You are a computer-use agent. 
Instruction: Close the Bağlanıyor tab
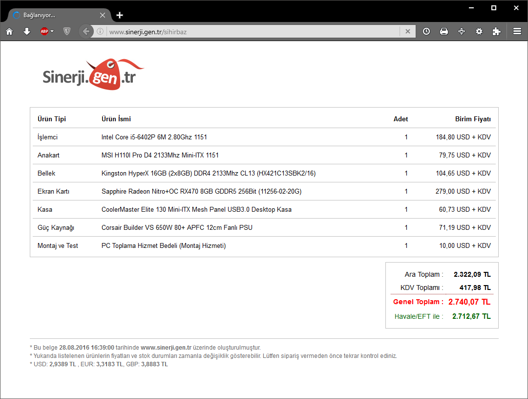(x=102, y=15)
